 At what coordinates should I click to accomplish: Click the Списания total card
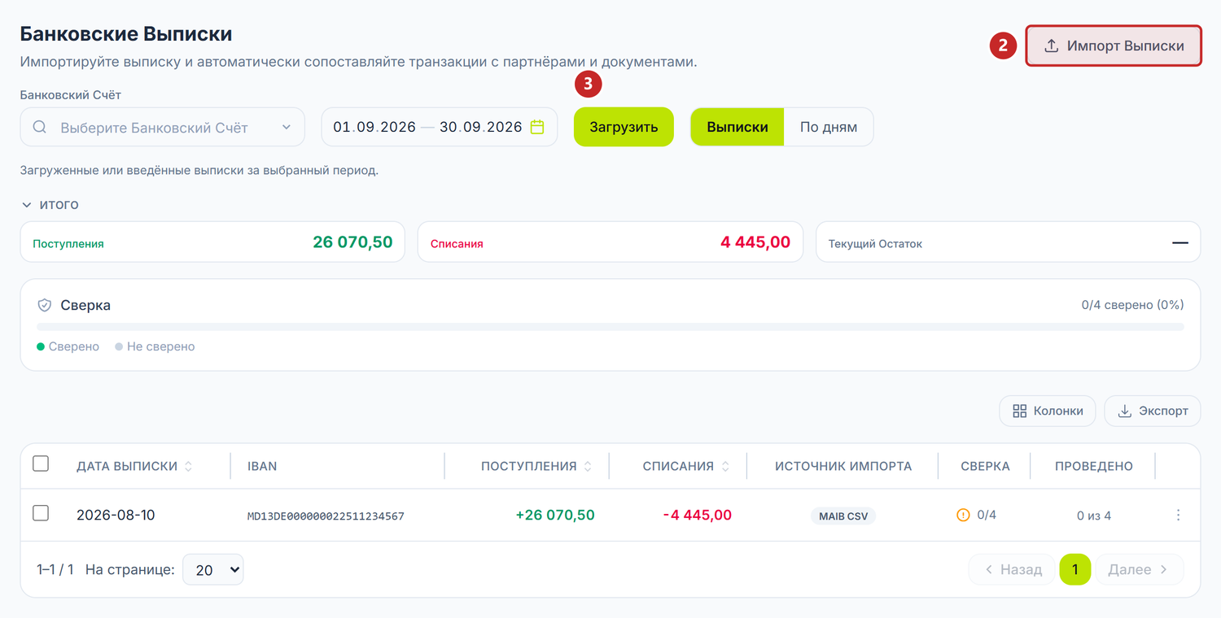coord(610,242)
